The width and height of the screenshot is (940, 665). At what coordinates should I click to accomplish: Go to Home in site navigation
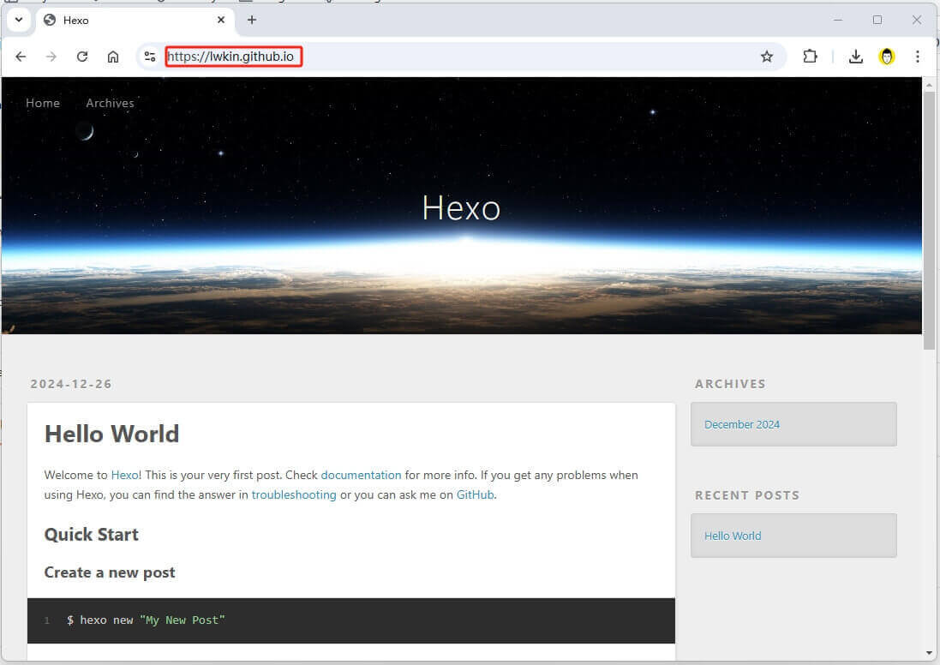click(x=43, y=103)
